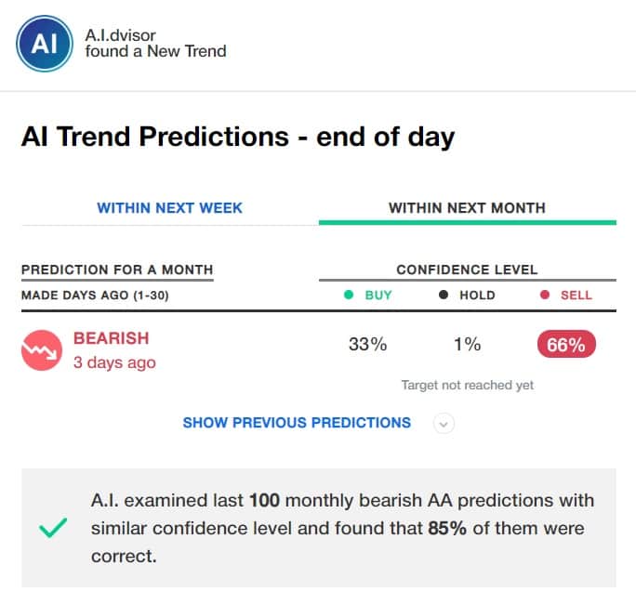The image size is (636, 605).
Task: Click the 33% buy confidence value
Action: [367, 346]
